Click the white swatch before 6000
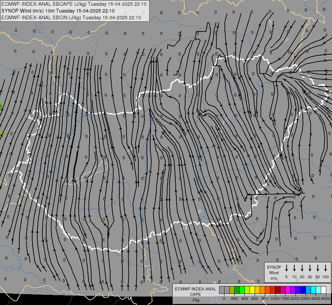The width and height of the screenshot is (332, 305). tap(324, 290)
